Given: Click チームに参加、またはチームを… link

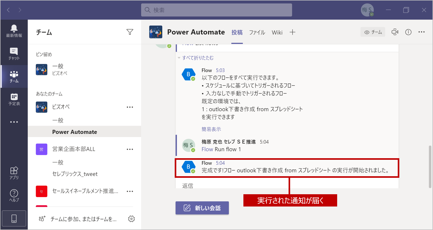Looking at the screenshot, I should (x=84, y=219).
